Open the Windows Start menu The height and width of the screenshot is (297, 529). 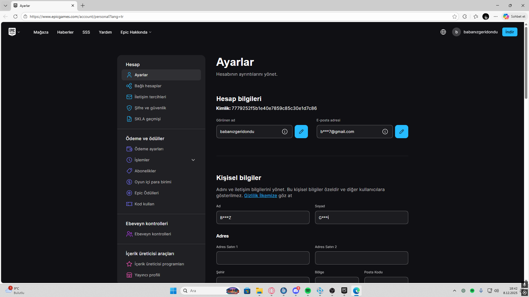click(173, 291)
